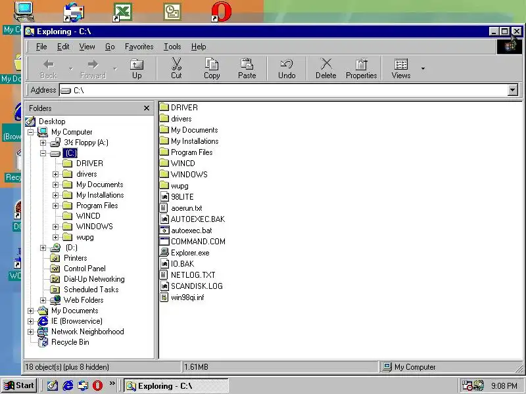Collapse the (C:) drive node
Screen dimensions: 526x394
43,153
